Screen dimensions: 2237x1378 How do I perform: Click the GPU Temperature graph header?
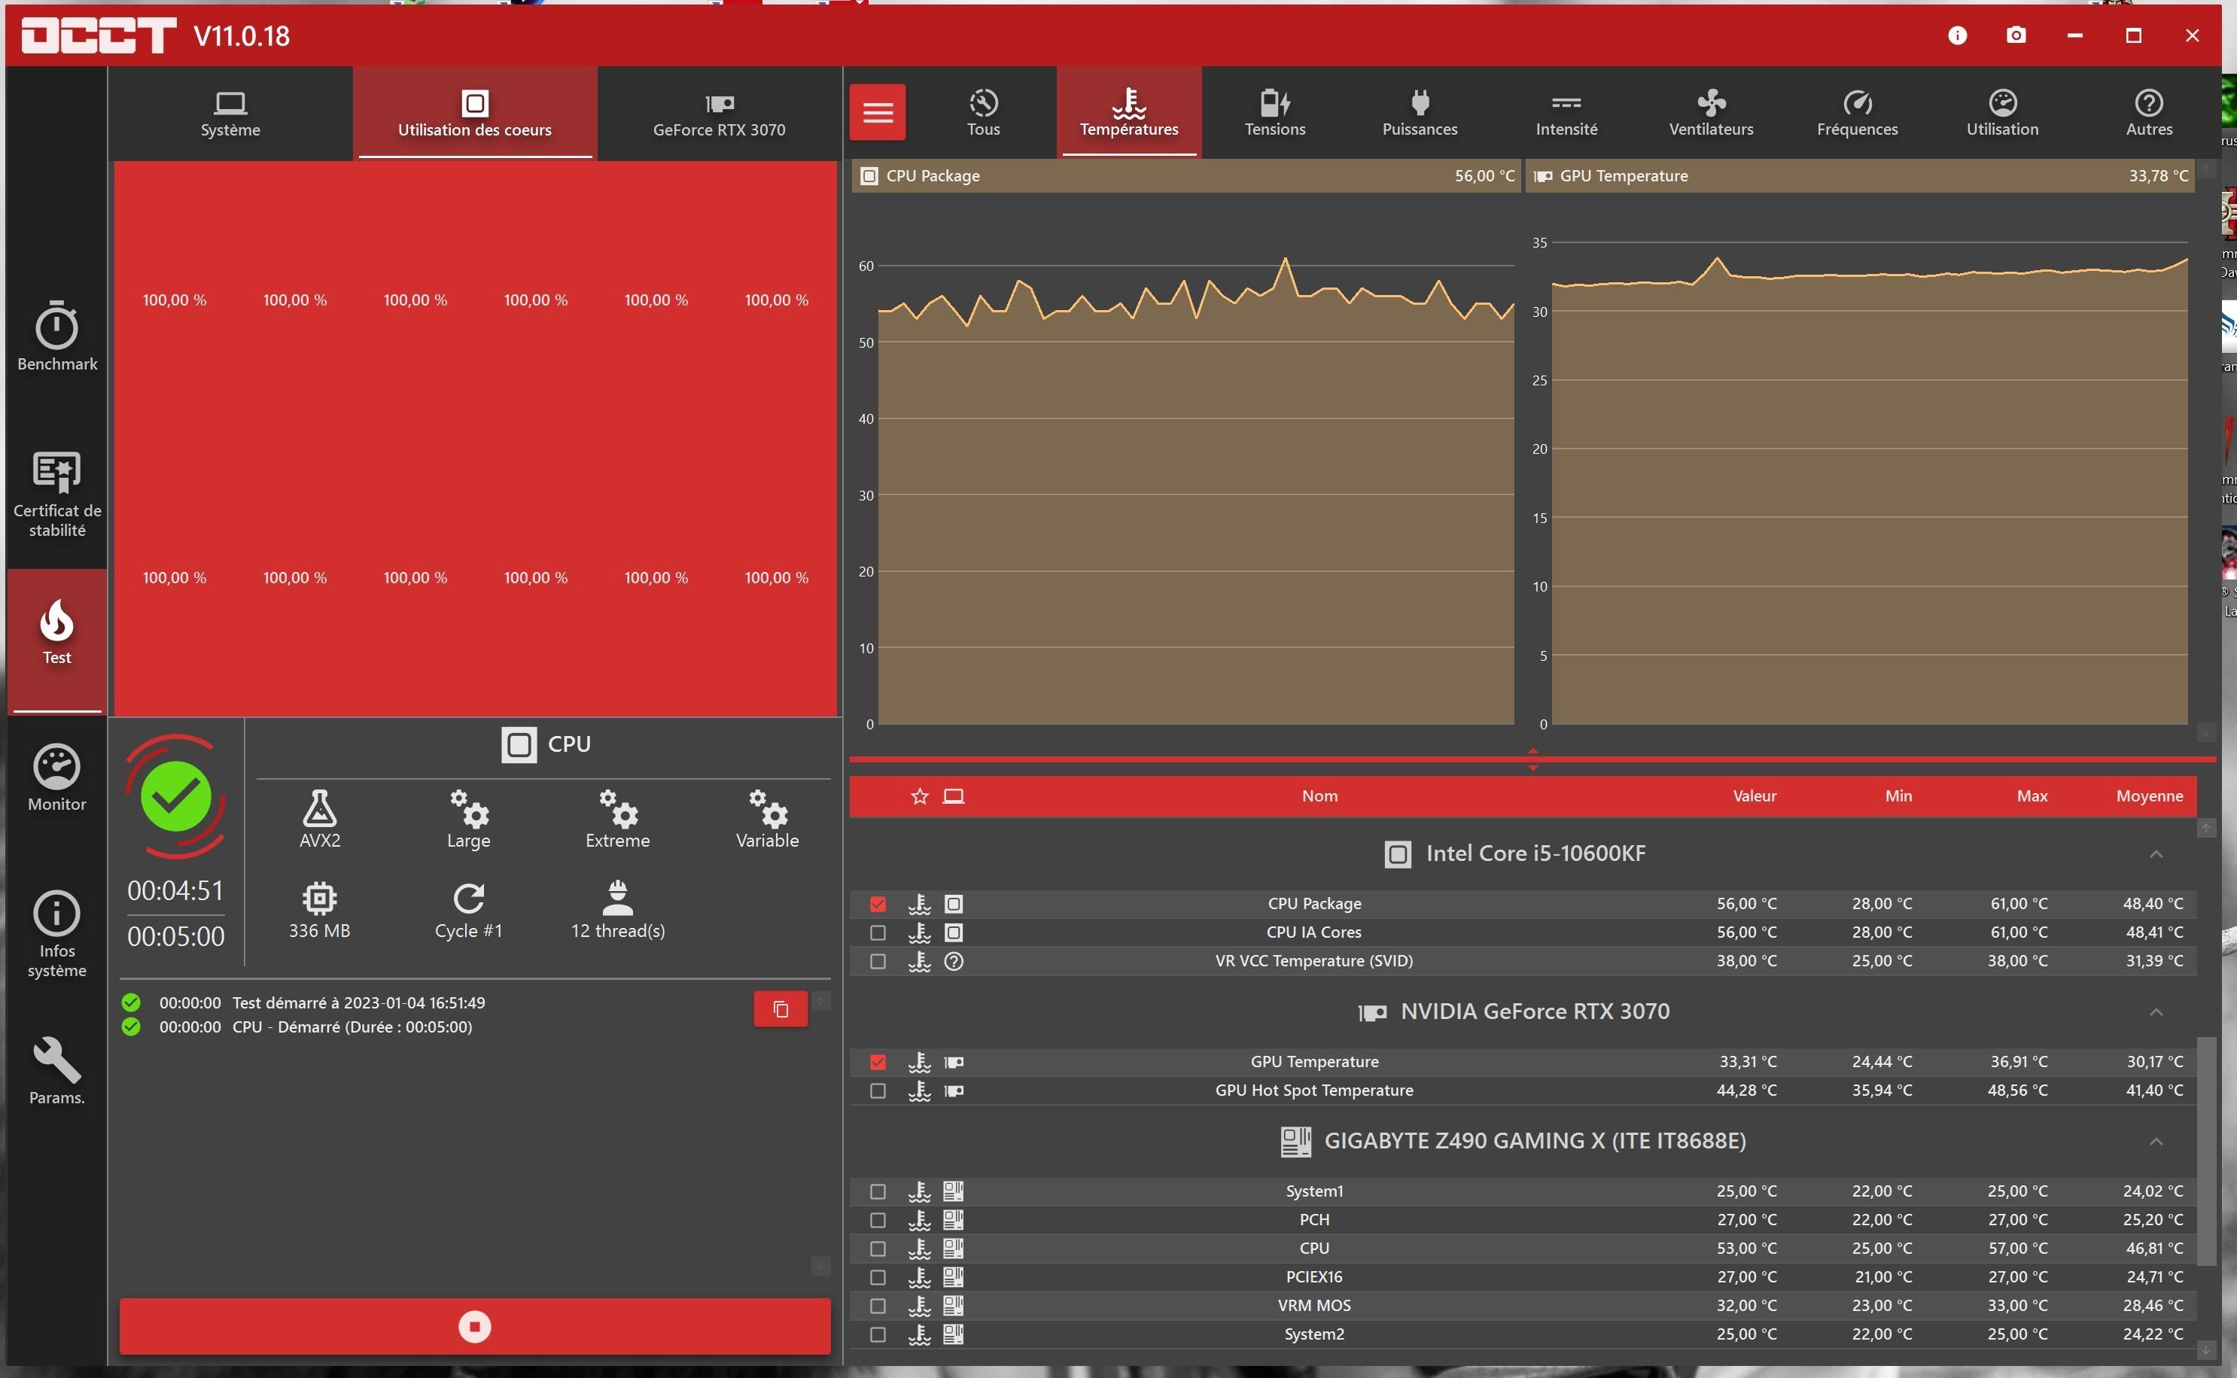tap(1860, 176)
